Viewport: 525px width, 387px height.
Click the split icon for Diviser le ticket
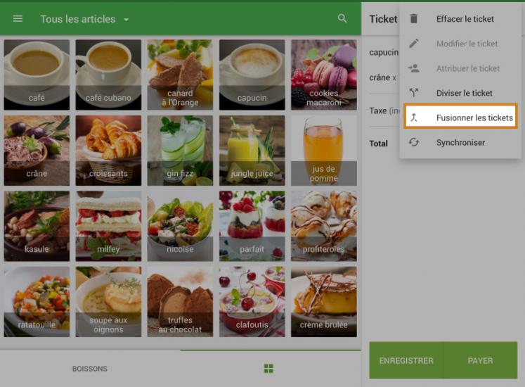(414, 93)
